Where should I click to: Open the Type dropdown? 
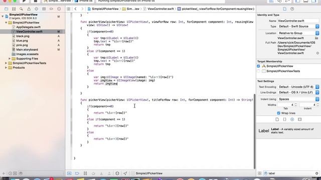[298, 26]
